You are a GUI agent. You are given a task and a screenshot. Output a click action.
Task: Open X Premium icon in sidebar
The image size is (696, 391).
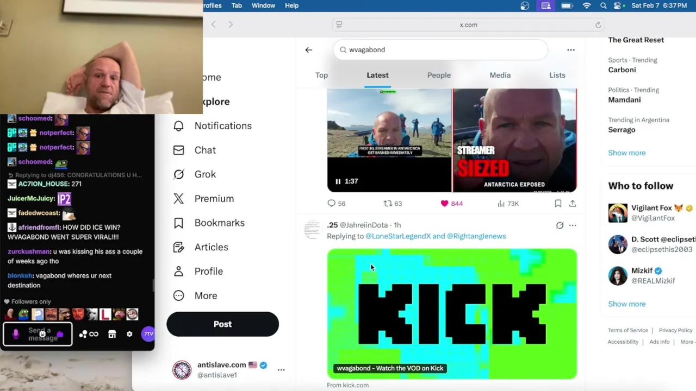(x=178, y=199)
